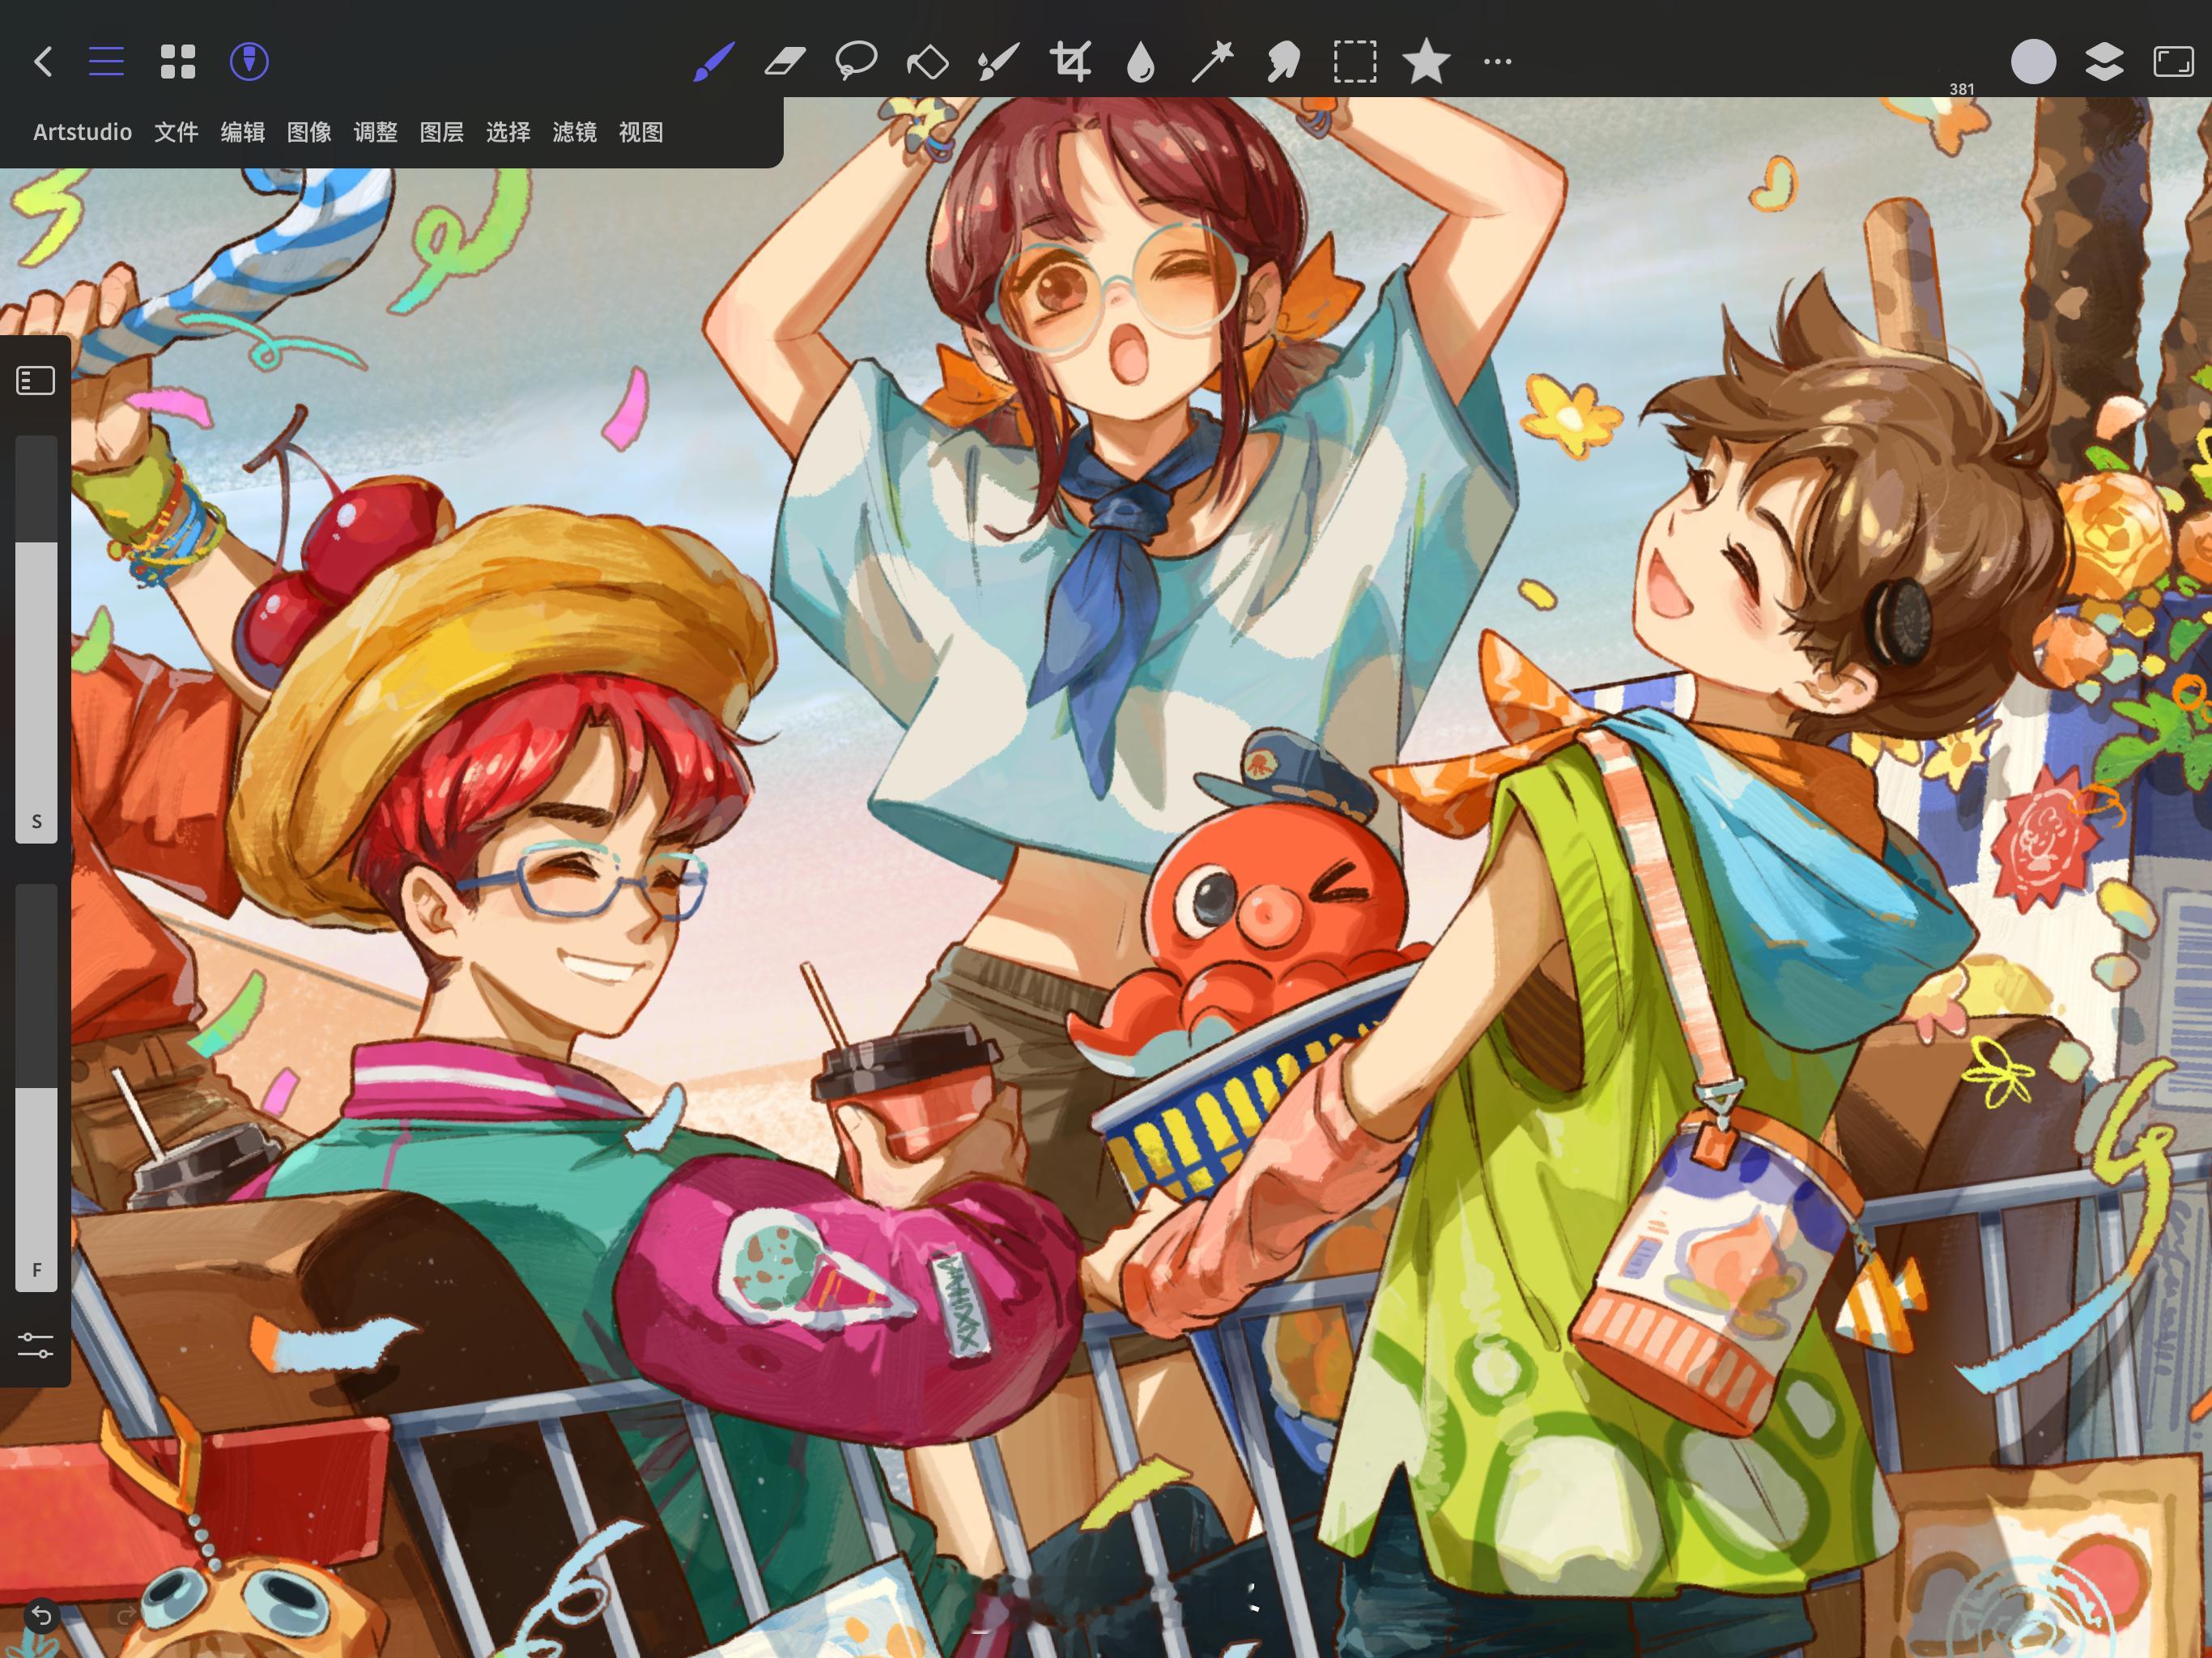Select the paint Bucket fill tool
Image resolution: width=2212 pixels, height=1658 pixels.
(x=927, y=62)
